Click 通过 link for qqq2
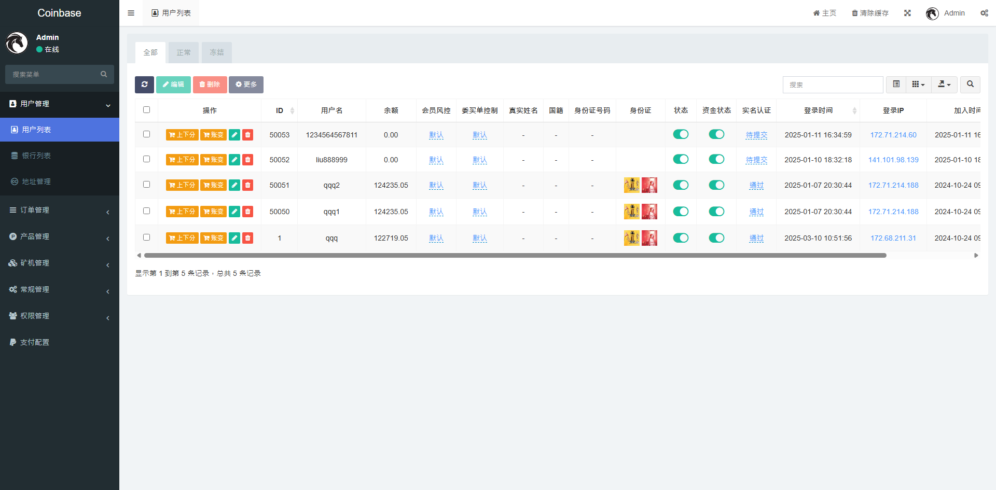 pos(756,185)
